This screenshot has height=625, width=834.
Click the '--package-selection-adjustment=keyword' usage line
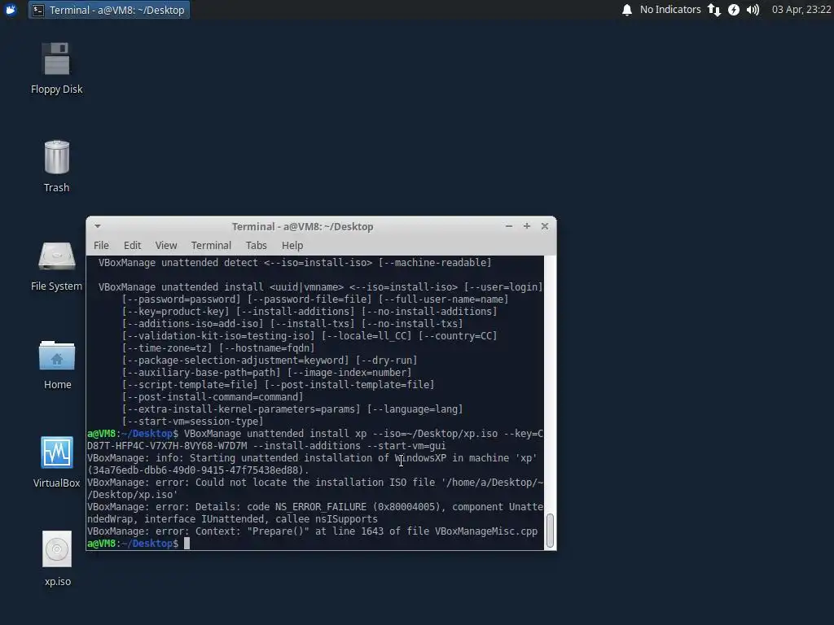(270, 361)
